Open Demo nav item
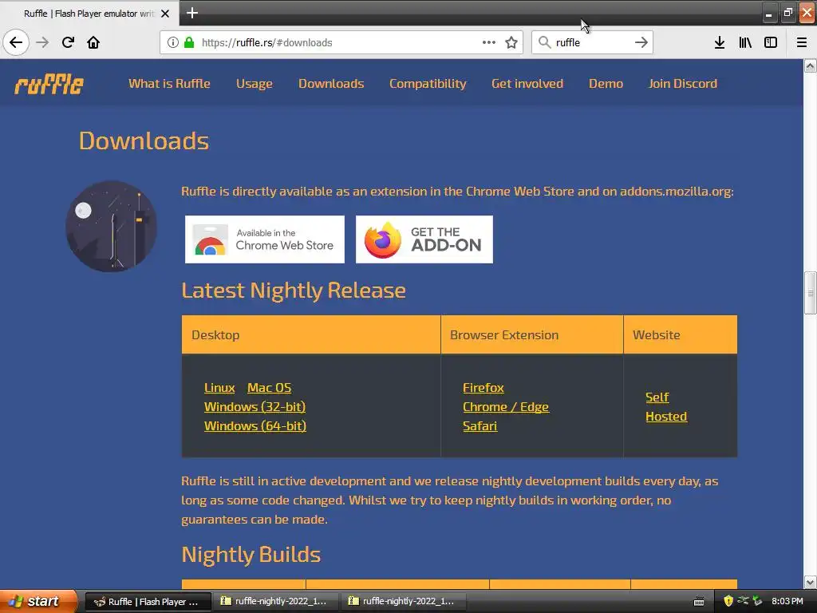The height and width of the screenshot is (613, 817). pyautogui.click(x=606, y=83)
